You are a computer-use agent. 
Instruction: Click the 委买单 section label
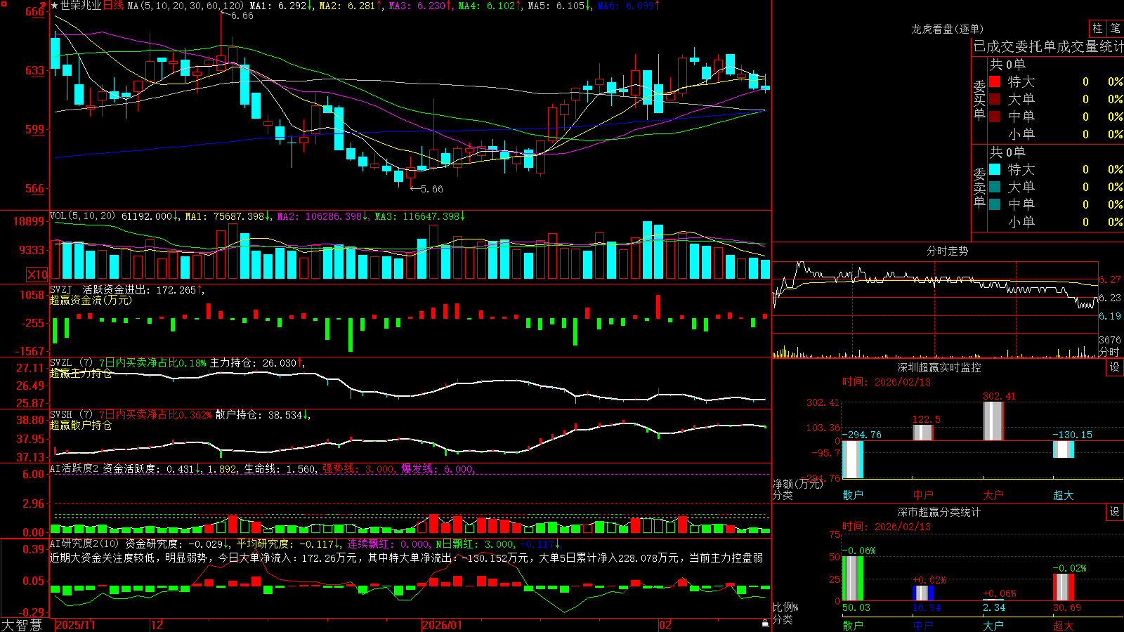[x=979, y=100]
